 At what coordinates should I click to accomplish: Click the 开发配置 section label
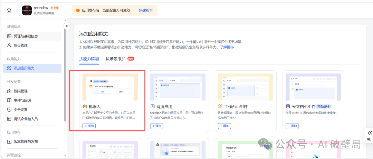coord(14,82)
